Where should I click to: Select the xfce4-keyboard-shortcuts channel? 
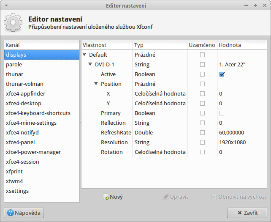42,113
